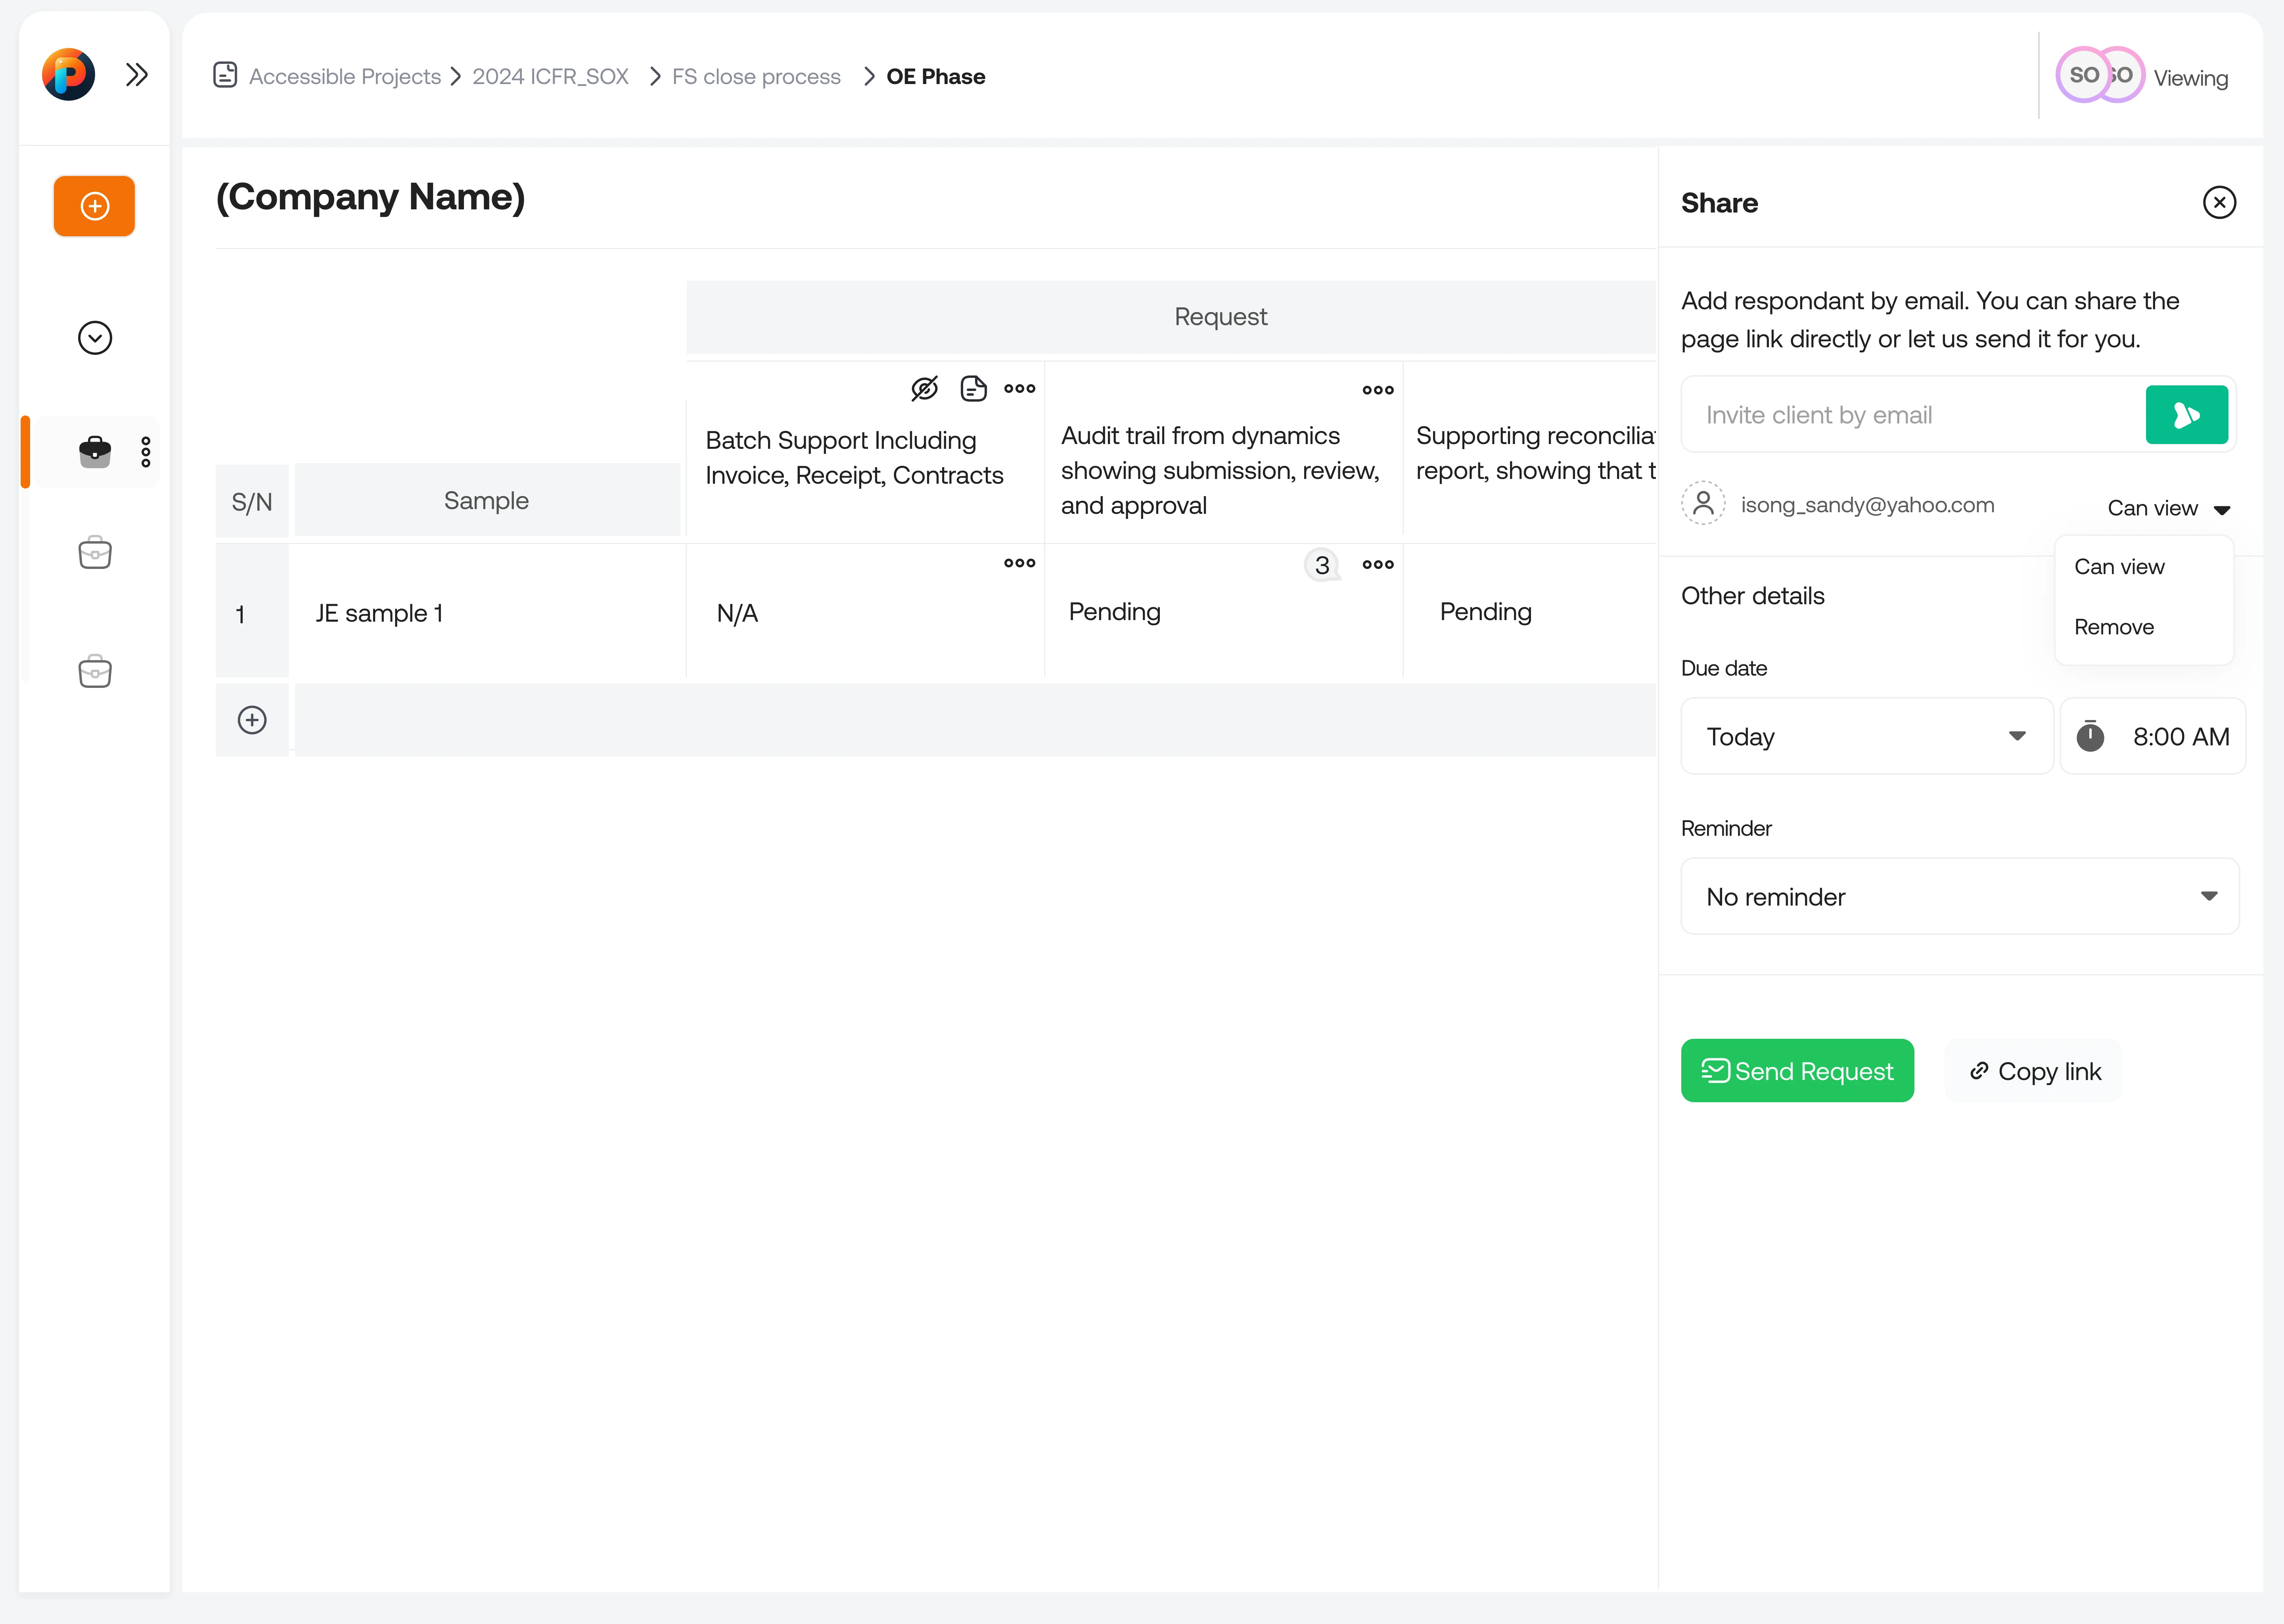Open FS close process breadcrumb
Screen dimensions: 2284x1624
(x=756, y=77)
